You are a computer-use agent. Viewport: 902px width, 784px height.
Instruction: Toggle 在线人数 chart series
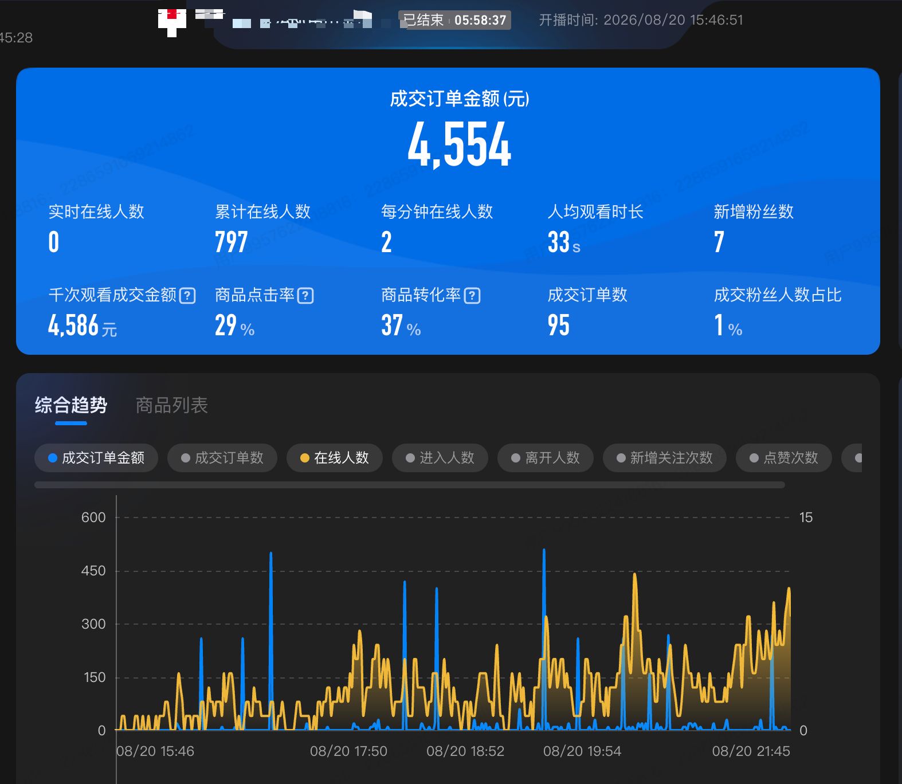(x=335, y=458)
